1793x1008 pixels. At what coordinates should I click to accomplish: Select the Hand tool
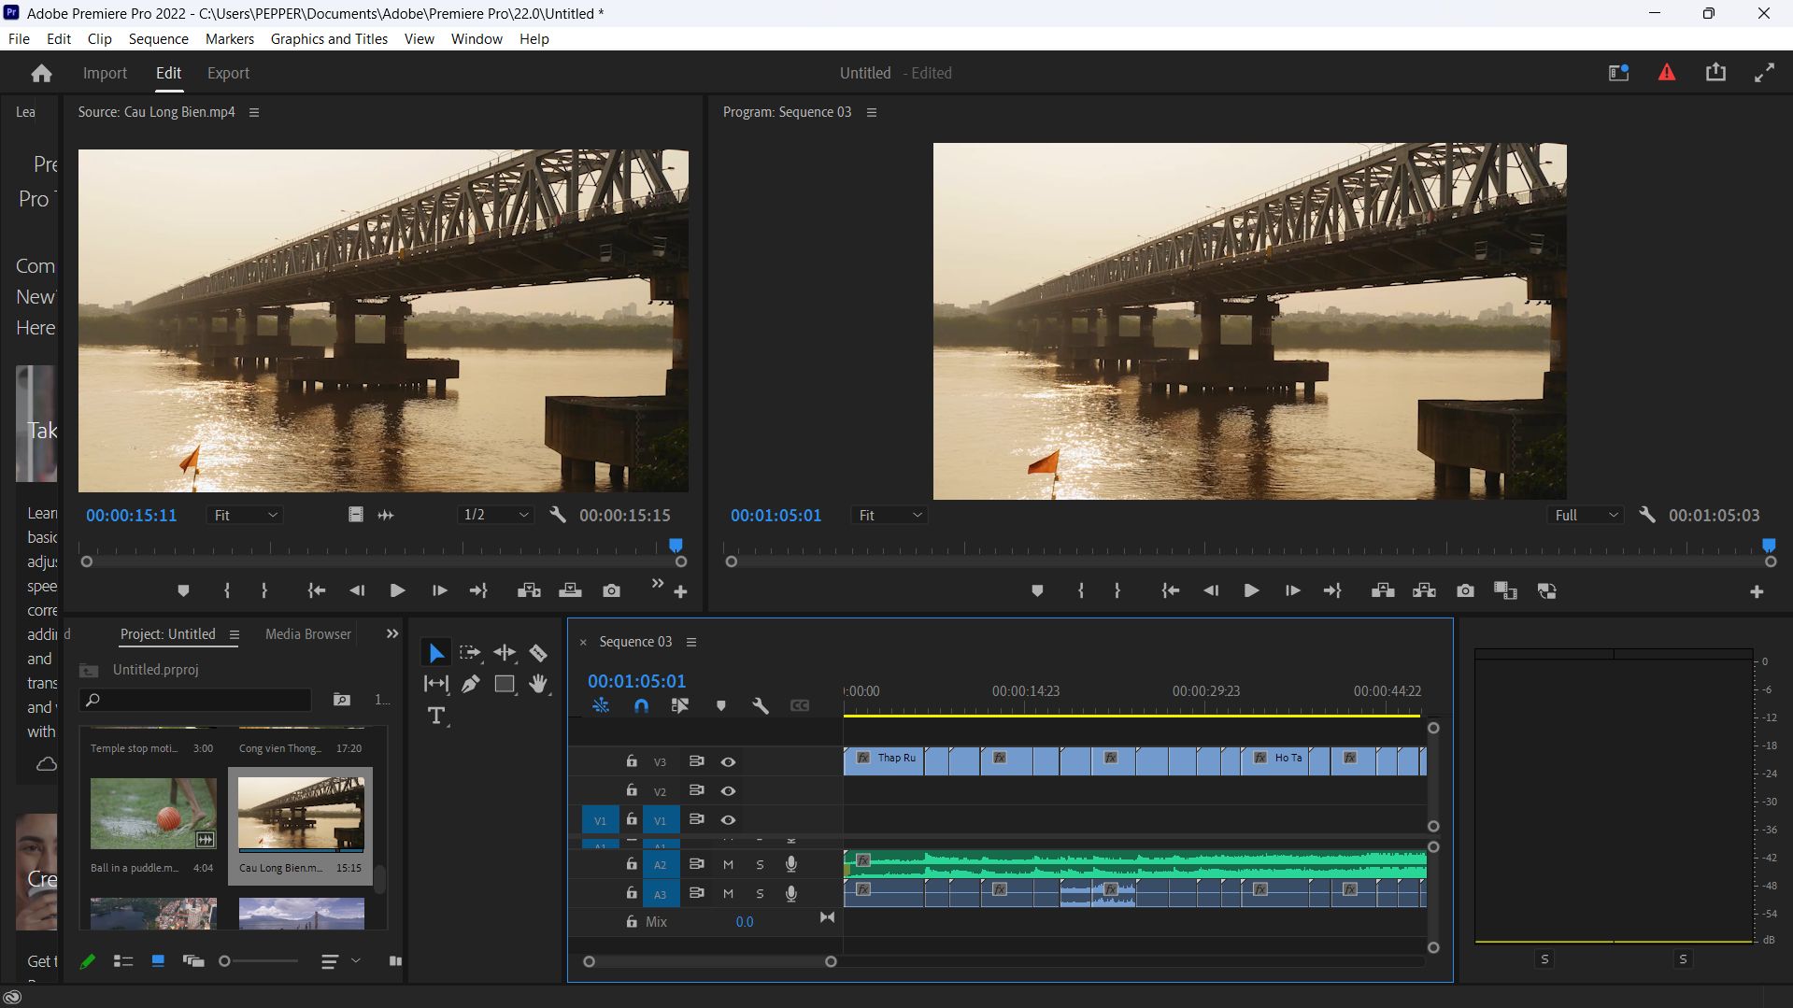[538, 684]
